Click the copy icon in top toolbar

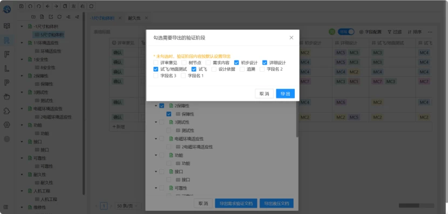tap(65, 6)
